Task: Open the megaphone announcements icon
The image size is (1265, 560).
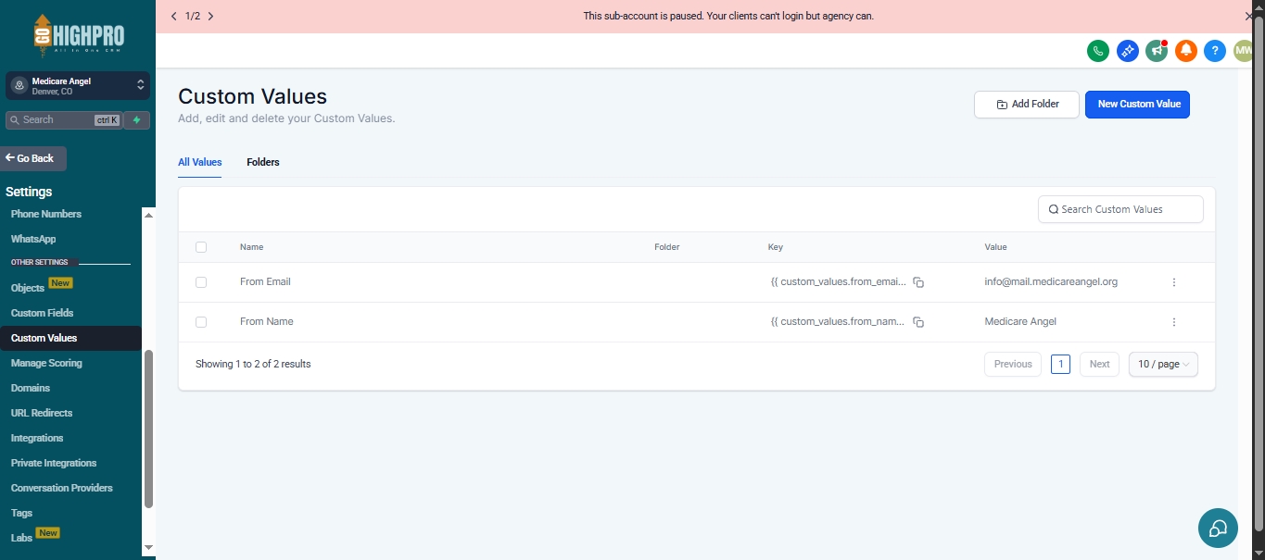Action: (1157, 51)
